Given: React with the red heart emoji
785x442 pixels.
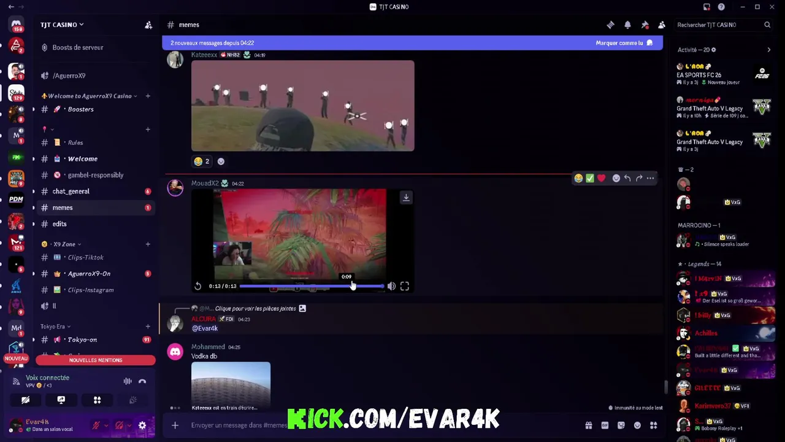Looking at the screenshot, I should click(x=602, y=178).
